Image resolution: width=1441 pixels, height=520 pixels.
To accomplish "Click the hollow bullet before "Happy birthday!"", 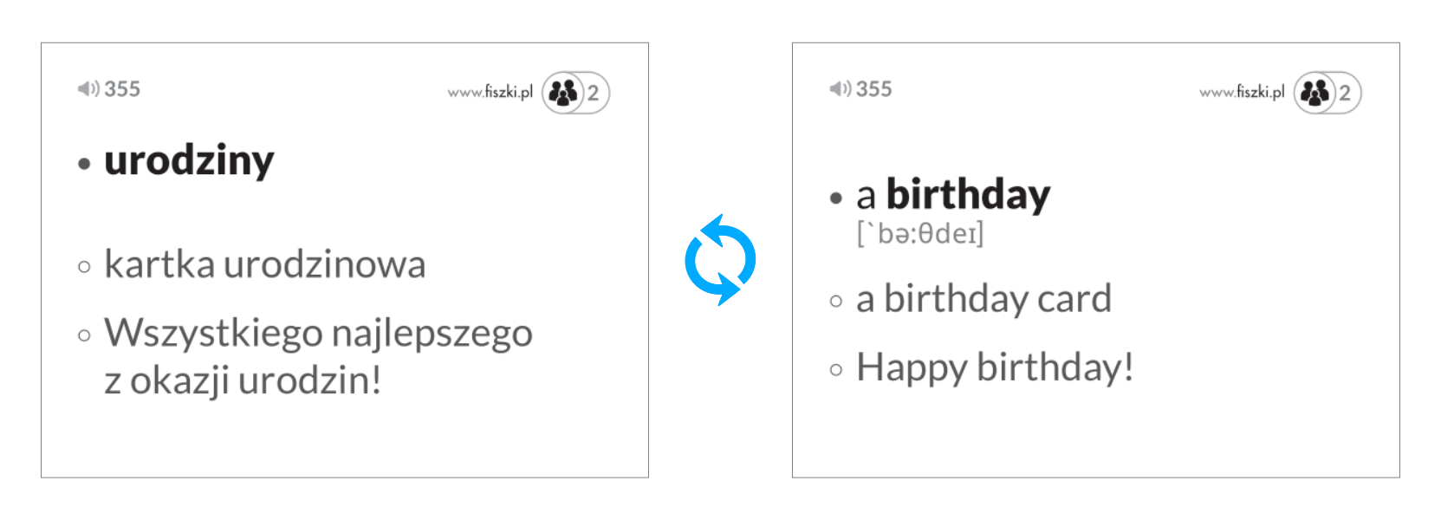I will [836, 370].
